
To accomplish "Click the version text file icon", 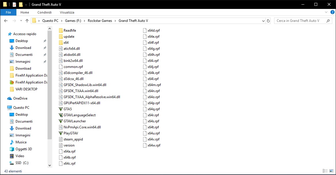I will click(x=61, y=145).
